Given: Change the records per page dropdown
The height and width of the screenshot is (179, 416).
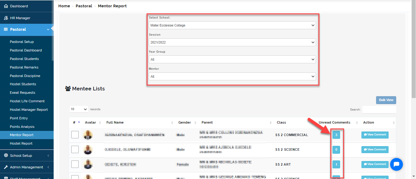Looking at the screenshot, I should click(x=79, y=109).
